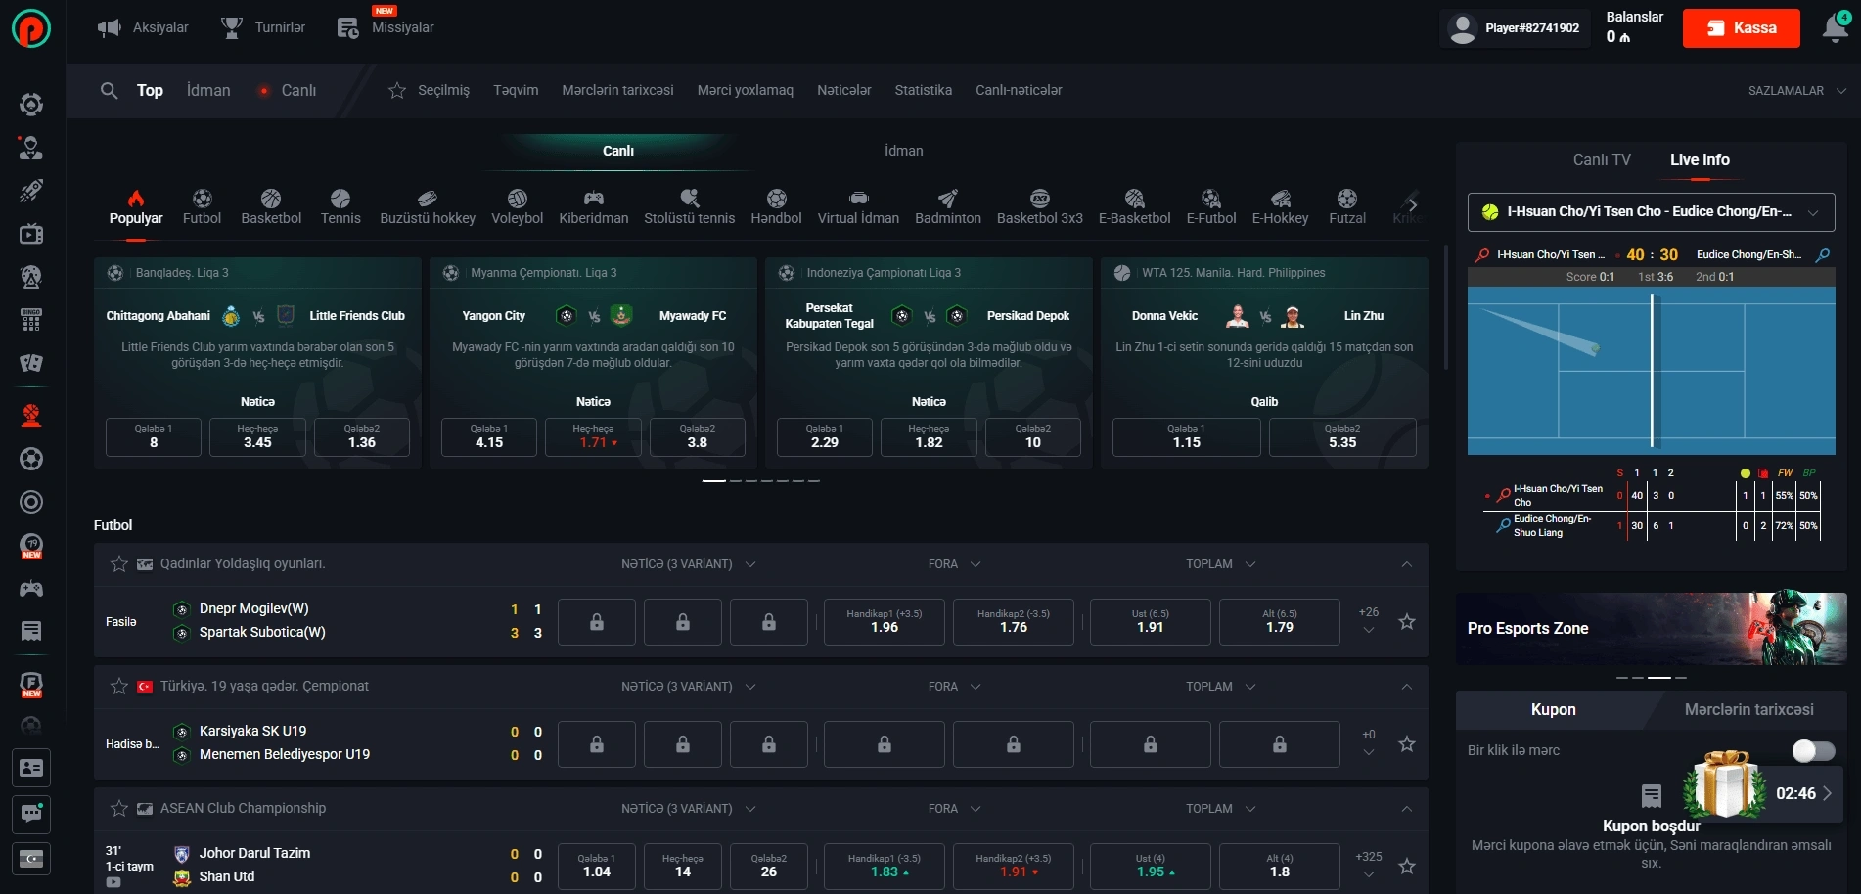Open notifications bell icon

pyautogui.click(x=1835, y=28)
